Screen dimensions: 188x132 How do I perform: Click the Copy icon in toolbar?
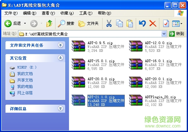[119, 23]
